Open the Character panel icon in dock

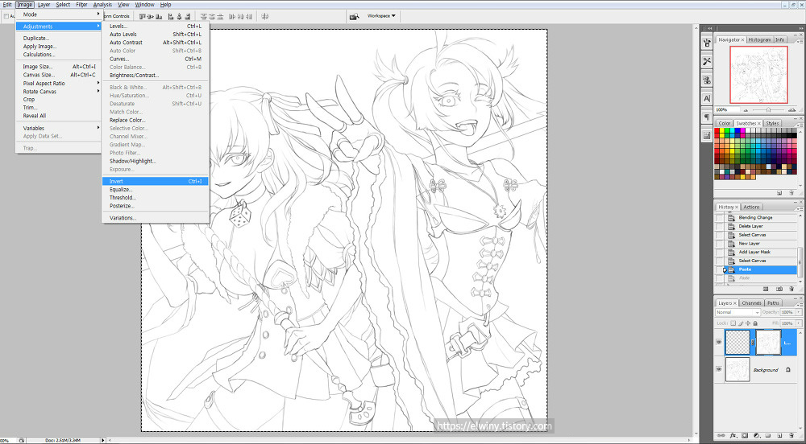point(707,98)
